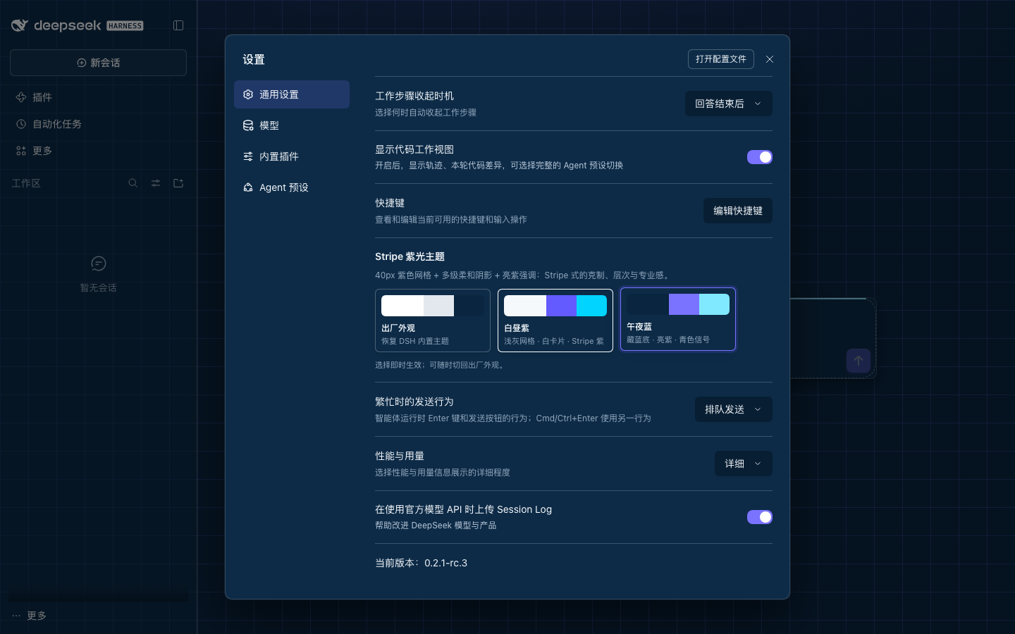Collapse the sidebar with the panel icon
Image resolution: width=1015 pixels, height=634 pixels.
pos(178,25)
